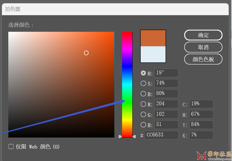Select the H hue radio button

[x=143, y=73]
